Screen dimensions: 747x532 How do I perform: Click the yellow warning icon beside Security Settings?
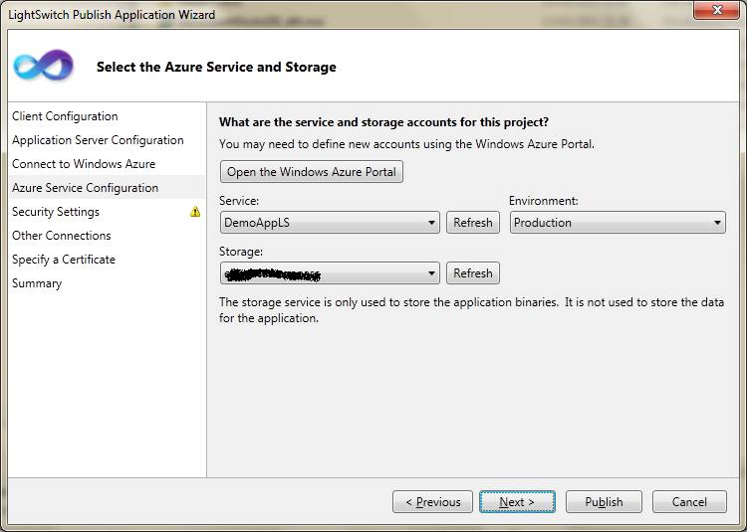click(x=195, y=212)
